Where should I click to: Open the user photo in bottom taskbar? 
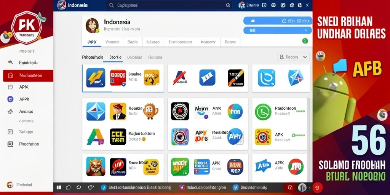point(302,187)
